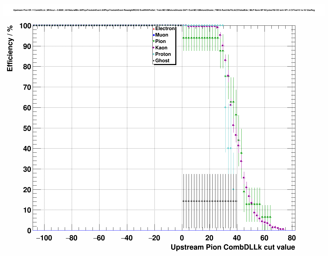This screenshot has width=328, height=256.
Task: Select the Ghost legend label
Action: coord(162,61)
